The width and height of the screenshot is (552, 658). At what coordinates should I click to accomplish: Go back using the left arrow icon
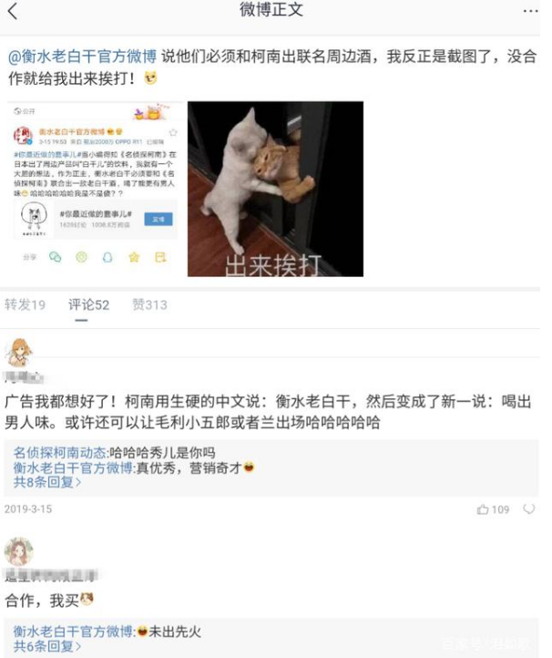point(13,11)
